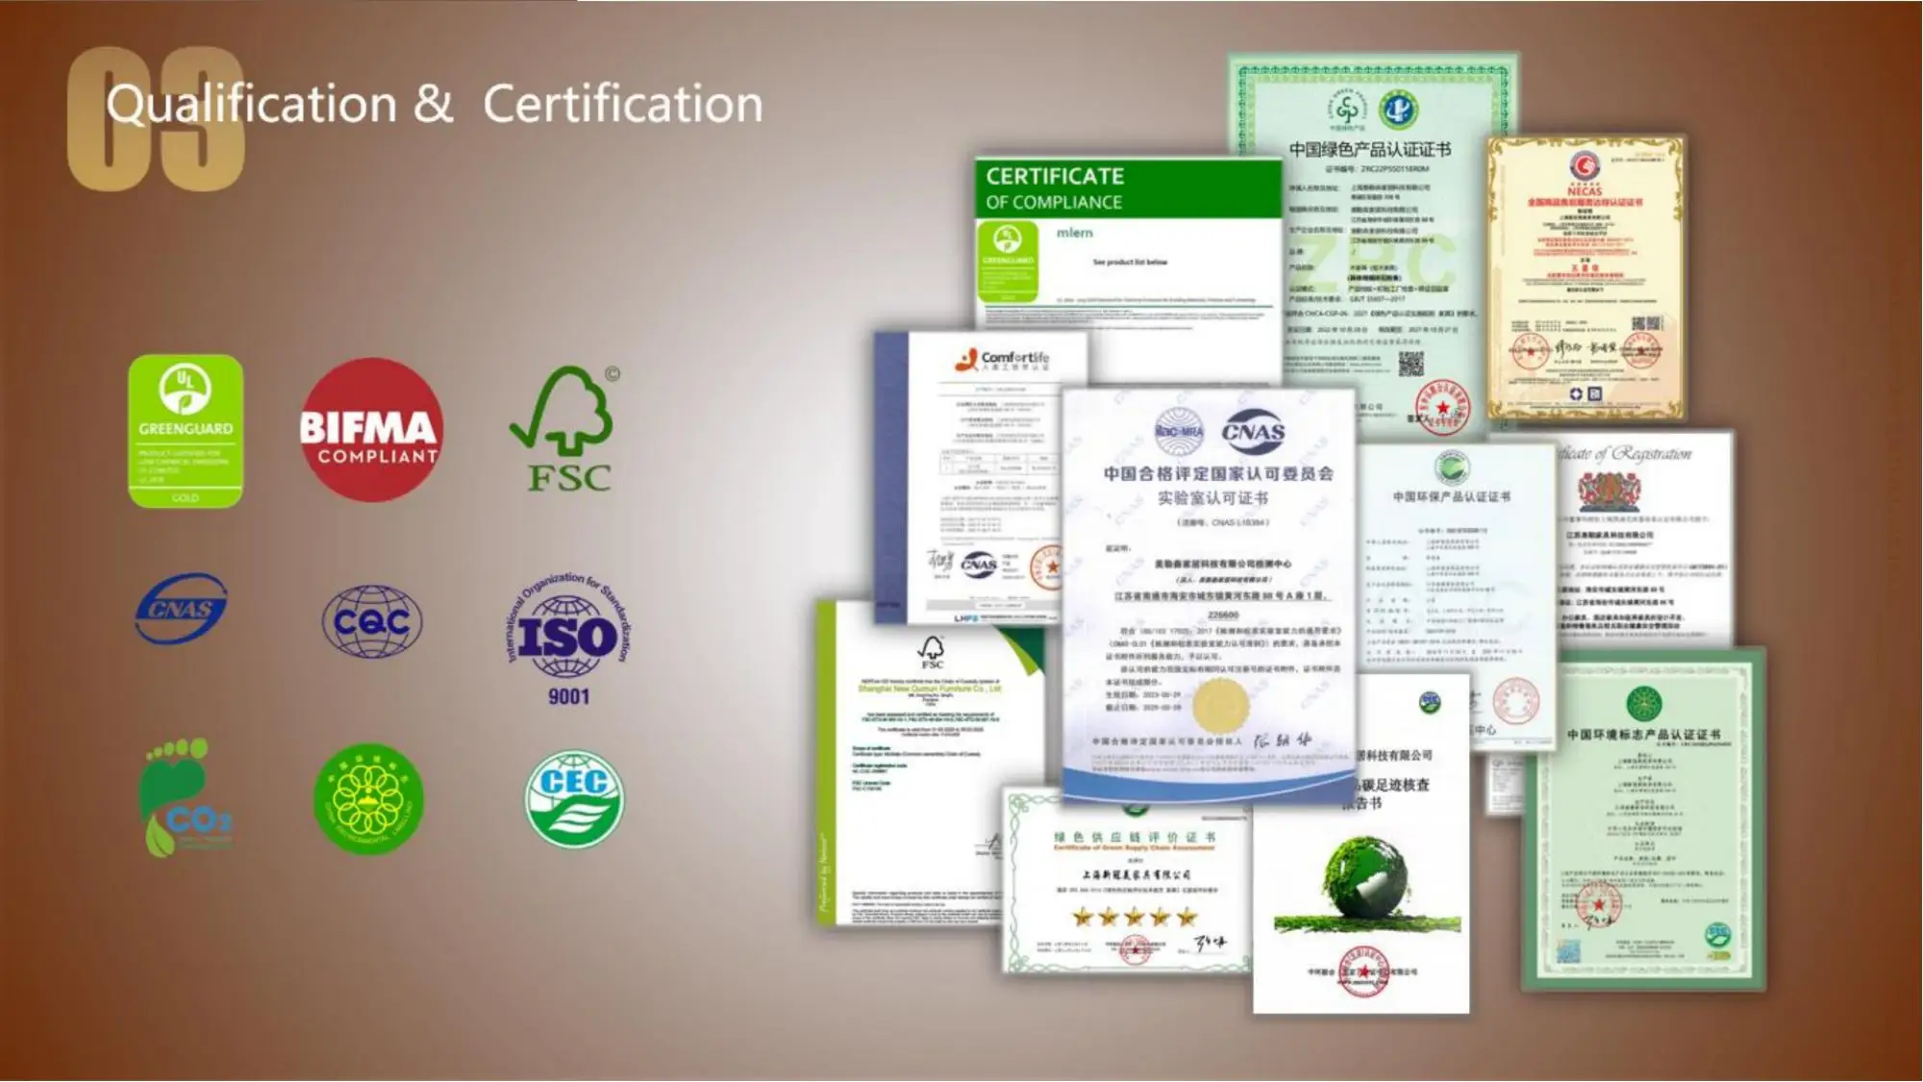This screenshot has height=1082, width=1923.
Task: Click the small FSC logo on the white certificate
Action: click(x=932, y=651)
